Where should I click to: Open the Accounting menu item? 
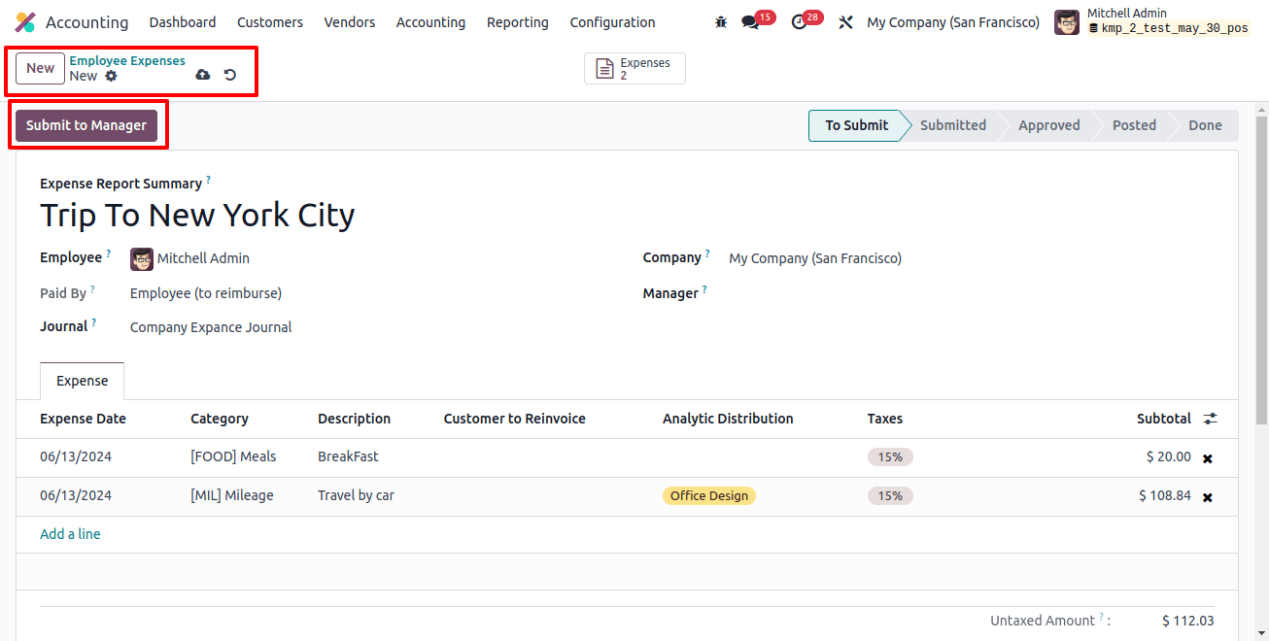pyautogui.click(x=430, y=22)
